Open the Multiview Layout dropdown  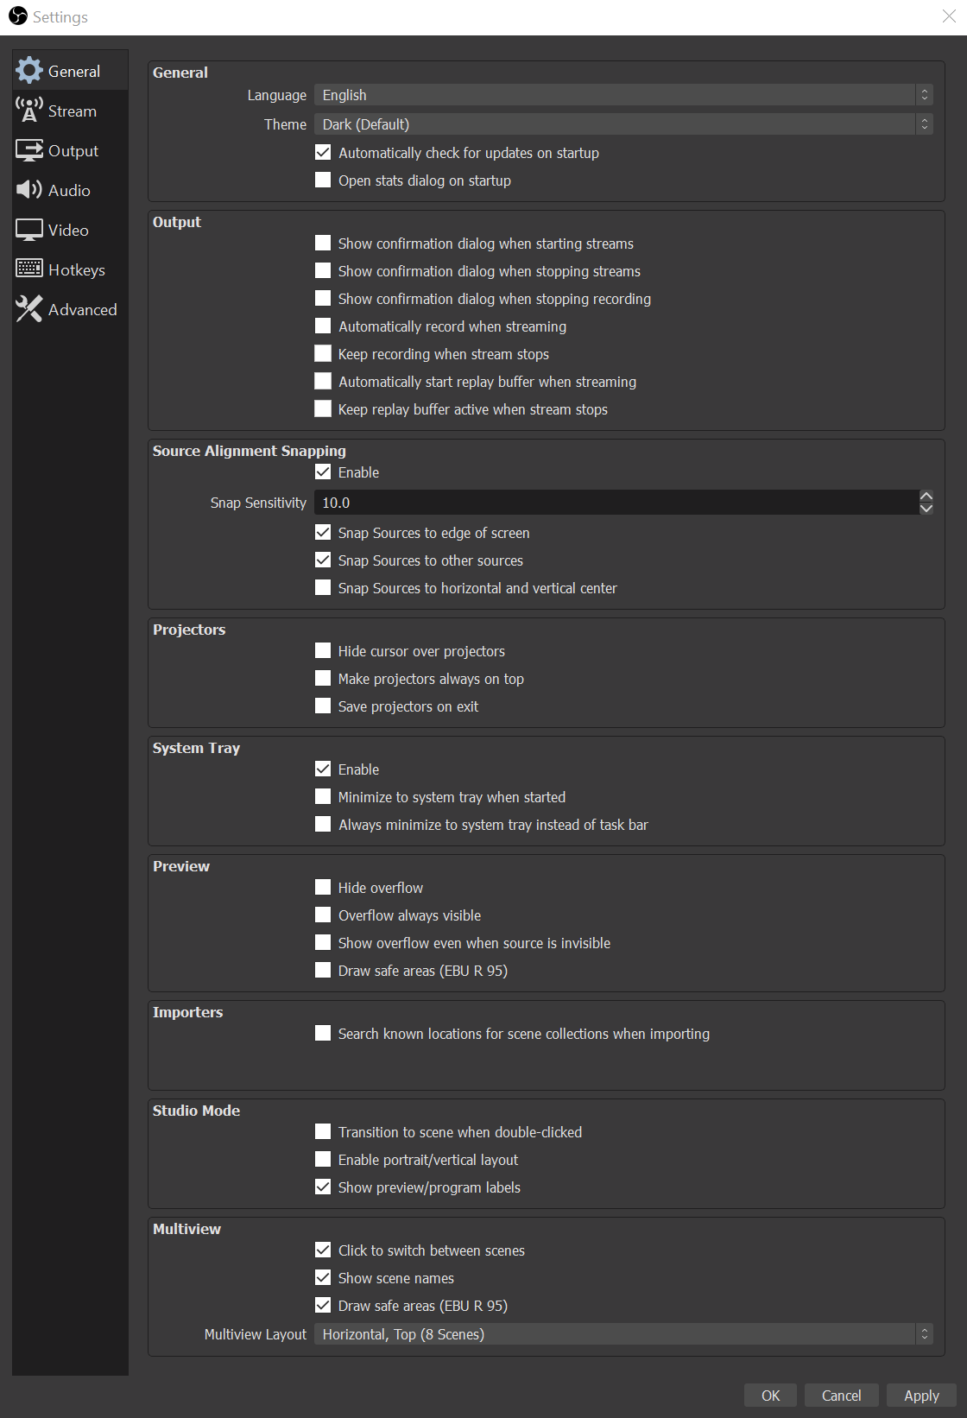click(623, 1334)
